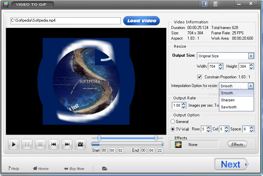
Task: Decrease the Height value
Action: (251, 68)
